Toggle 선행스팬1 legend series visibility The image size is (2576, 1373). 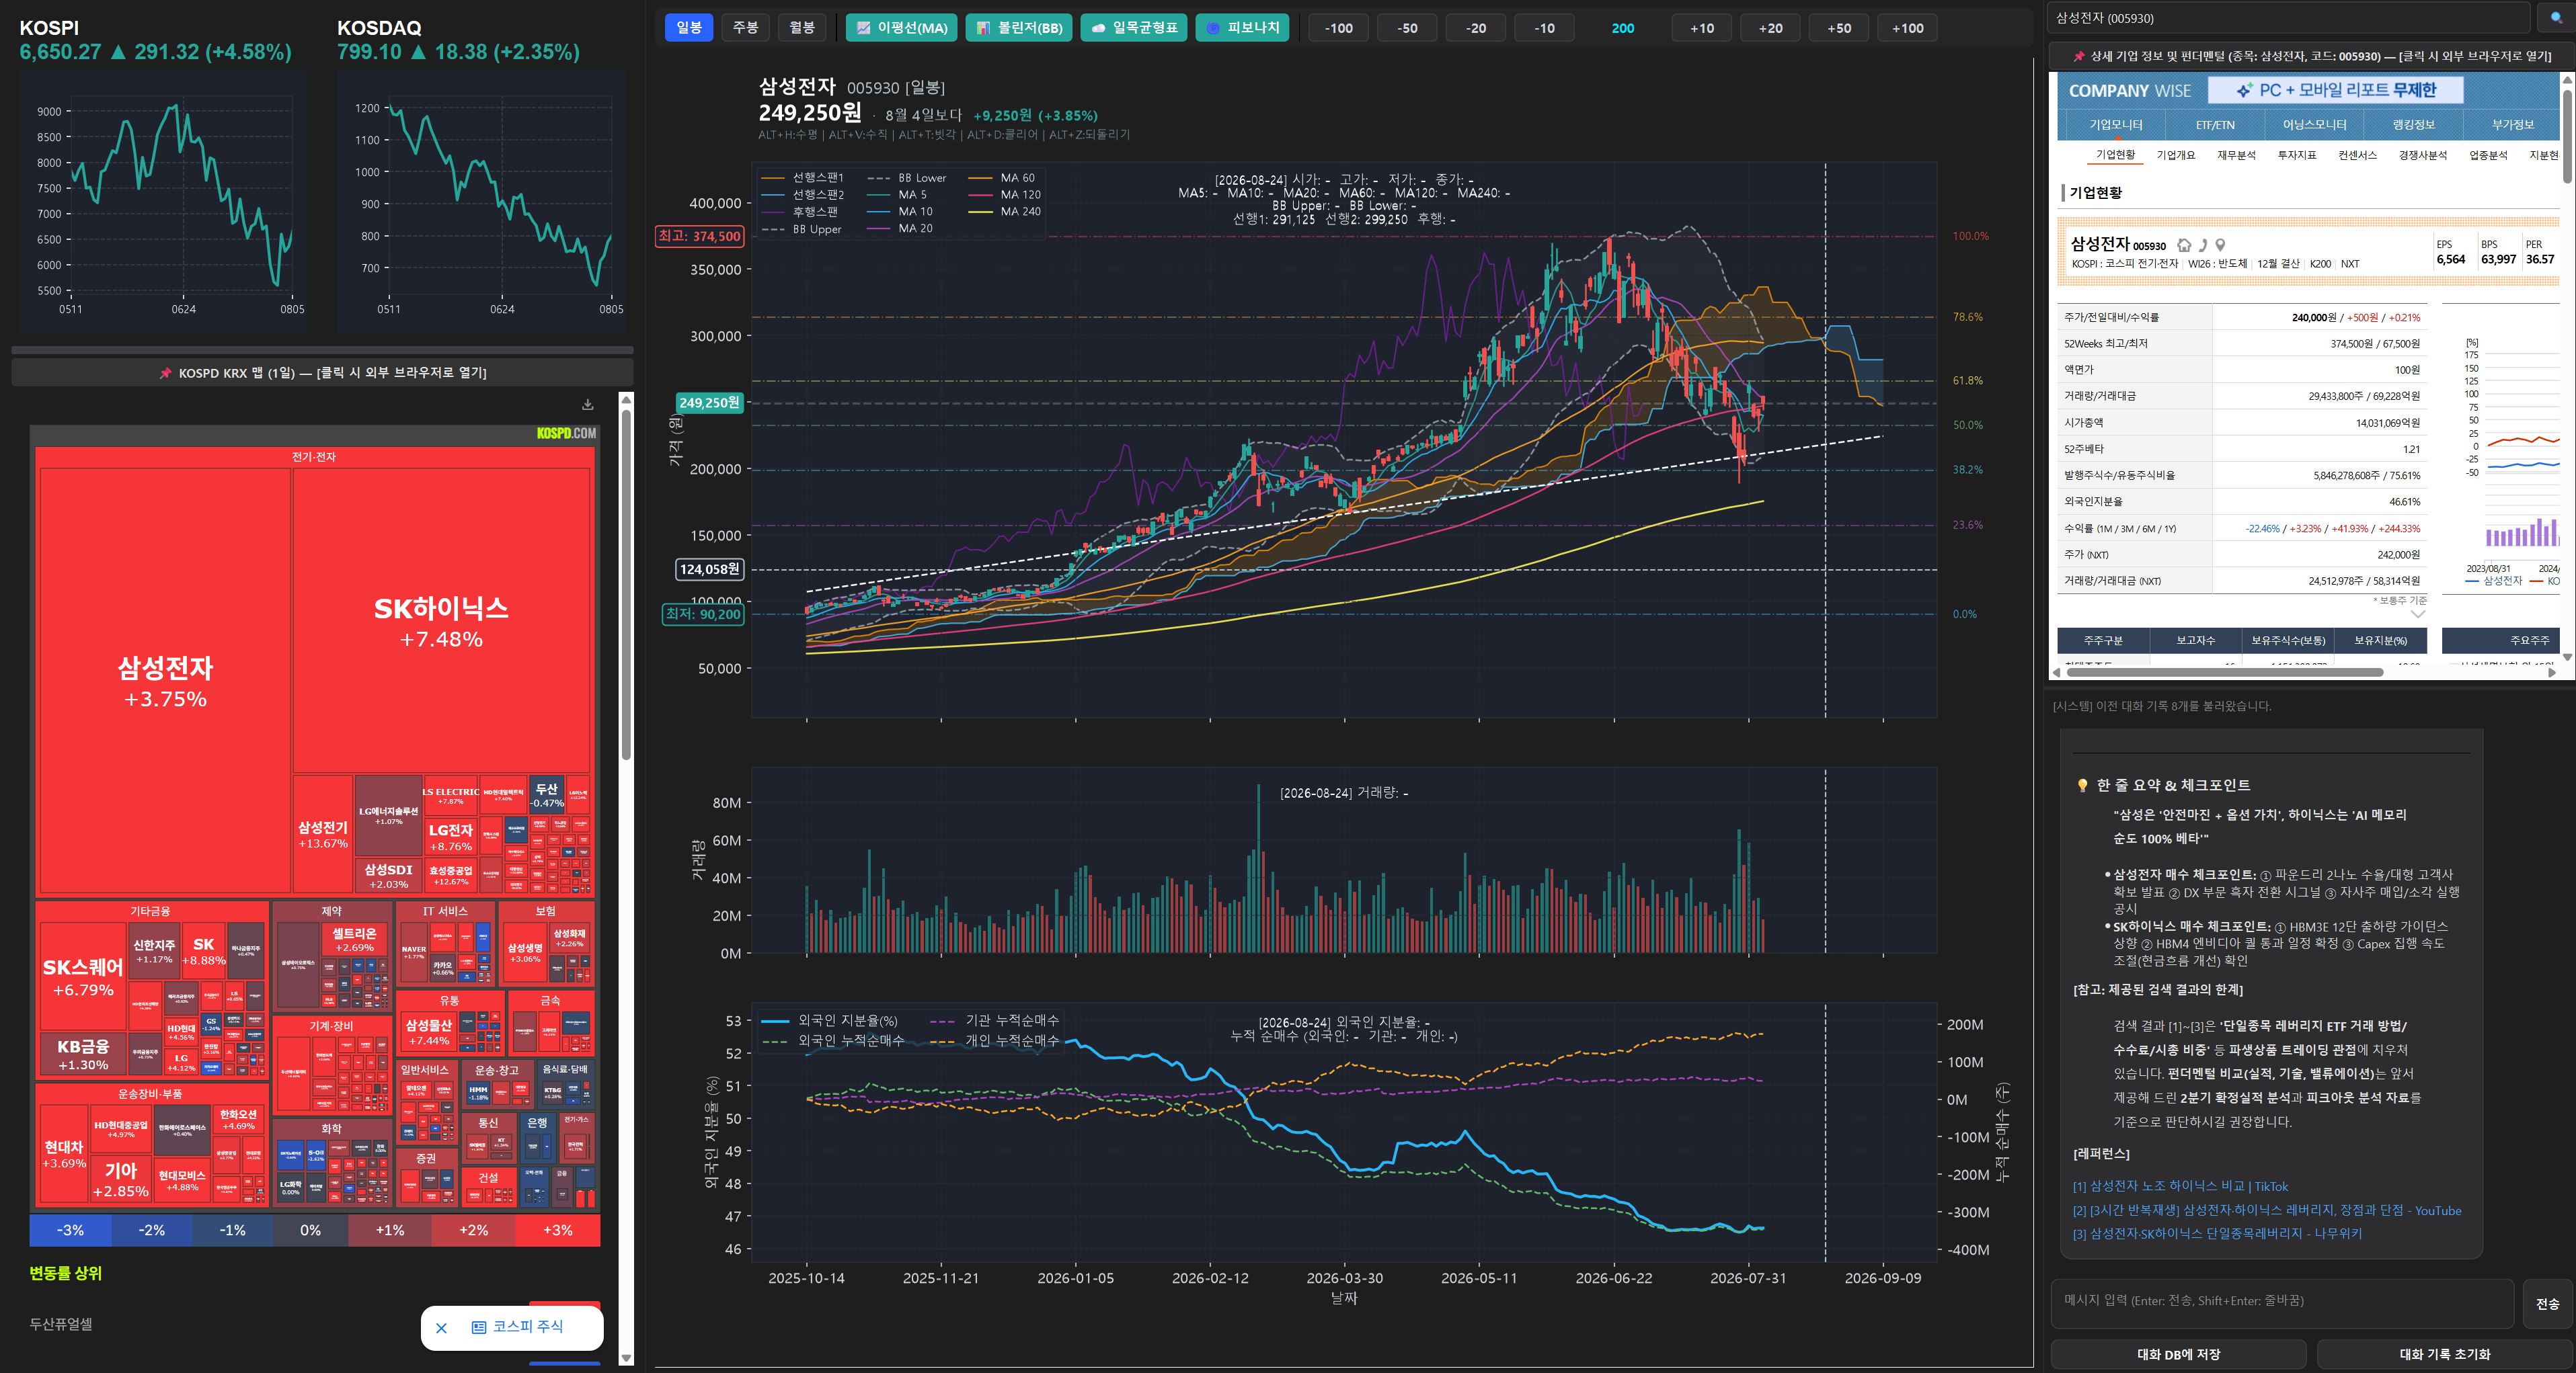[803, 178]
